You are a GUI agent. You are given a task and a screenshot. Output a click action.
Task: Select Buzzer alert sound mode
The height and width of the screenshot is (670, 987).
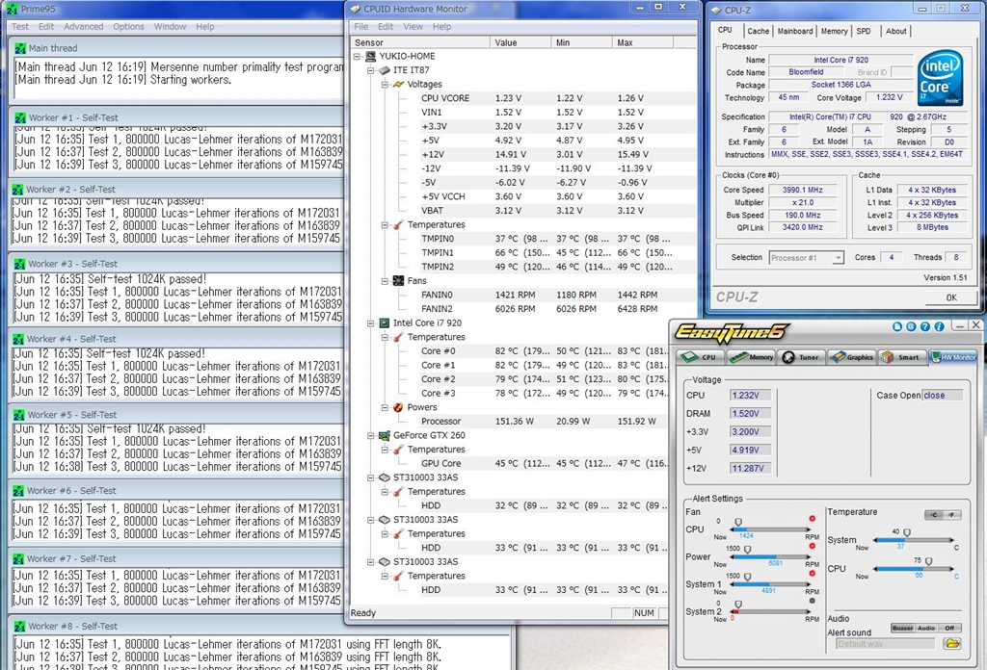(x=902, y=628)
